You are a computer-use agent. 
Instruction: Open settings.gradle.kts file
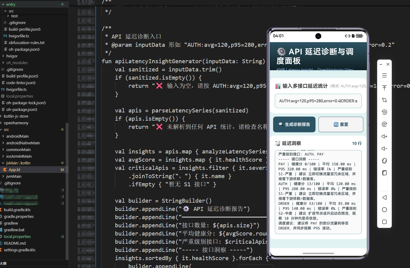click(x=20, y=250)
